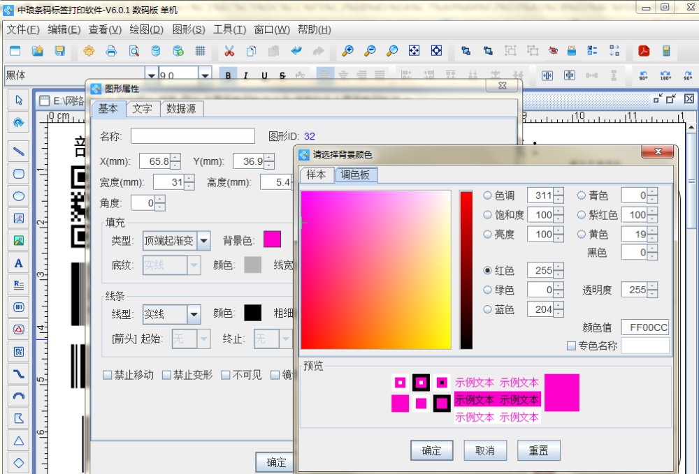This screenshot has height=474, width=699.
Task: Open the font name dropdown 黑体
Action: 151,75
